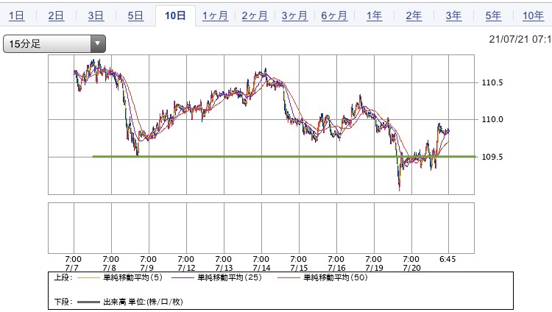Viewport: 552px width, 312px height.
Task: Select the 5年 period tab
Action: coord(493,16)
